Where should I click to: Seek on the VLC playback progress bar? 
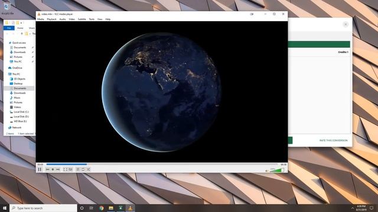[x=162, y=164]
